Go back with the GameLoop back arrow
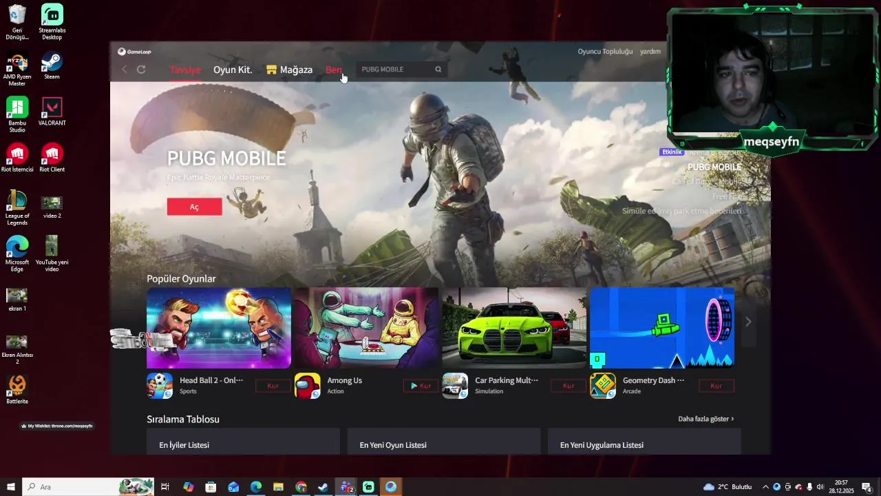881x496 pixels. click(x=125, y=70)
